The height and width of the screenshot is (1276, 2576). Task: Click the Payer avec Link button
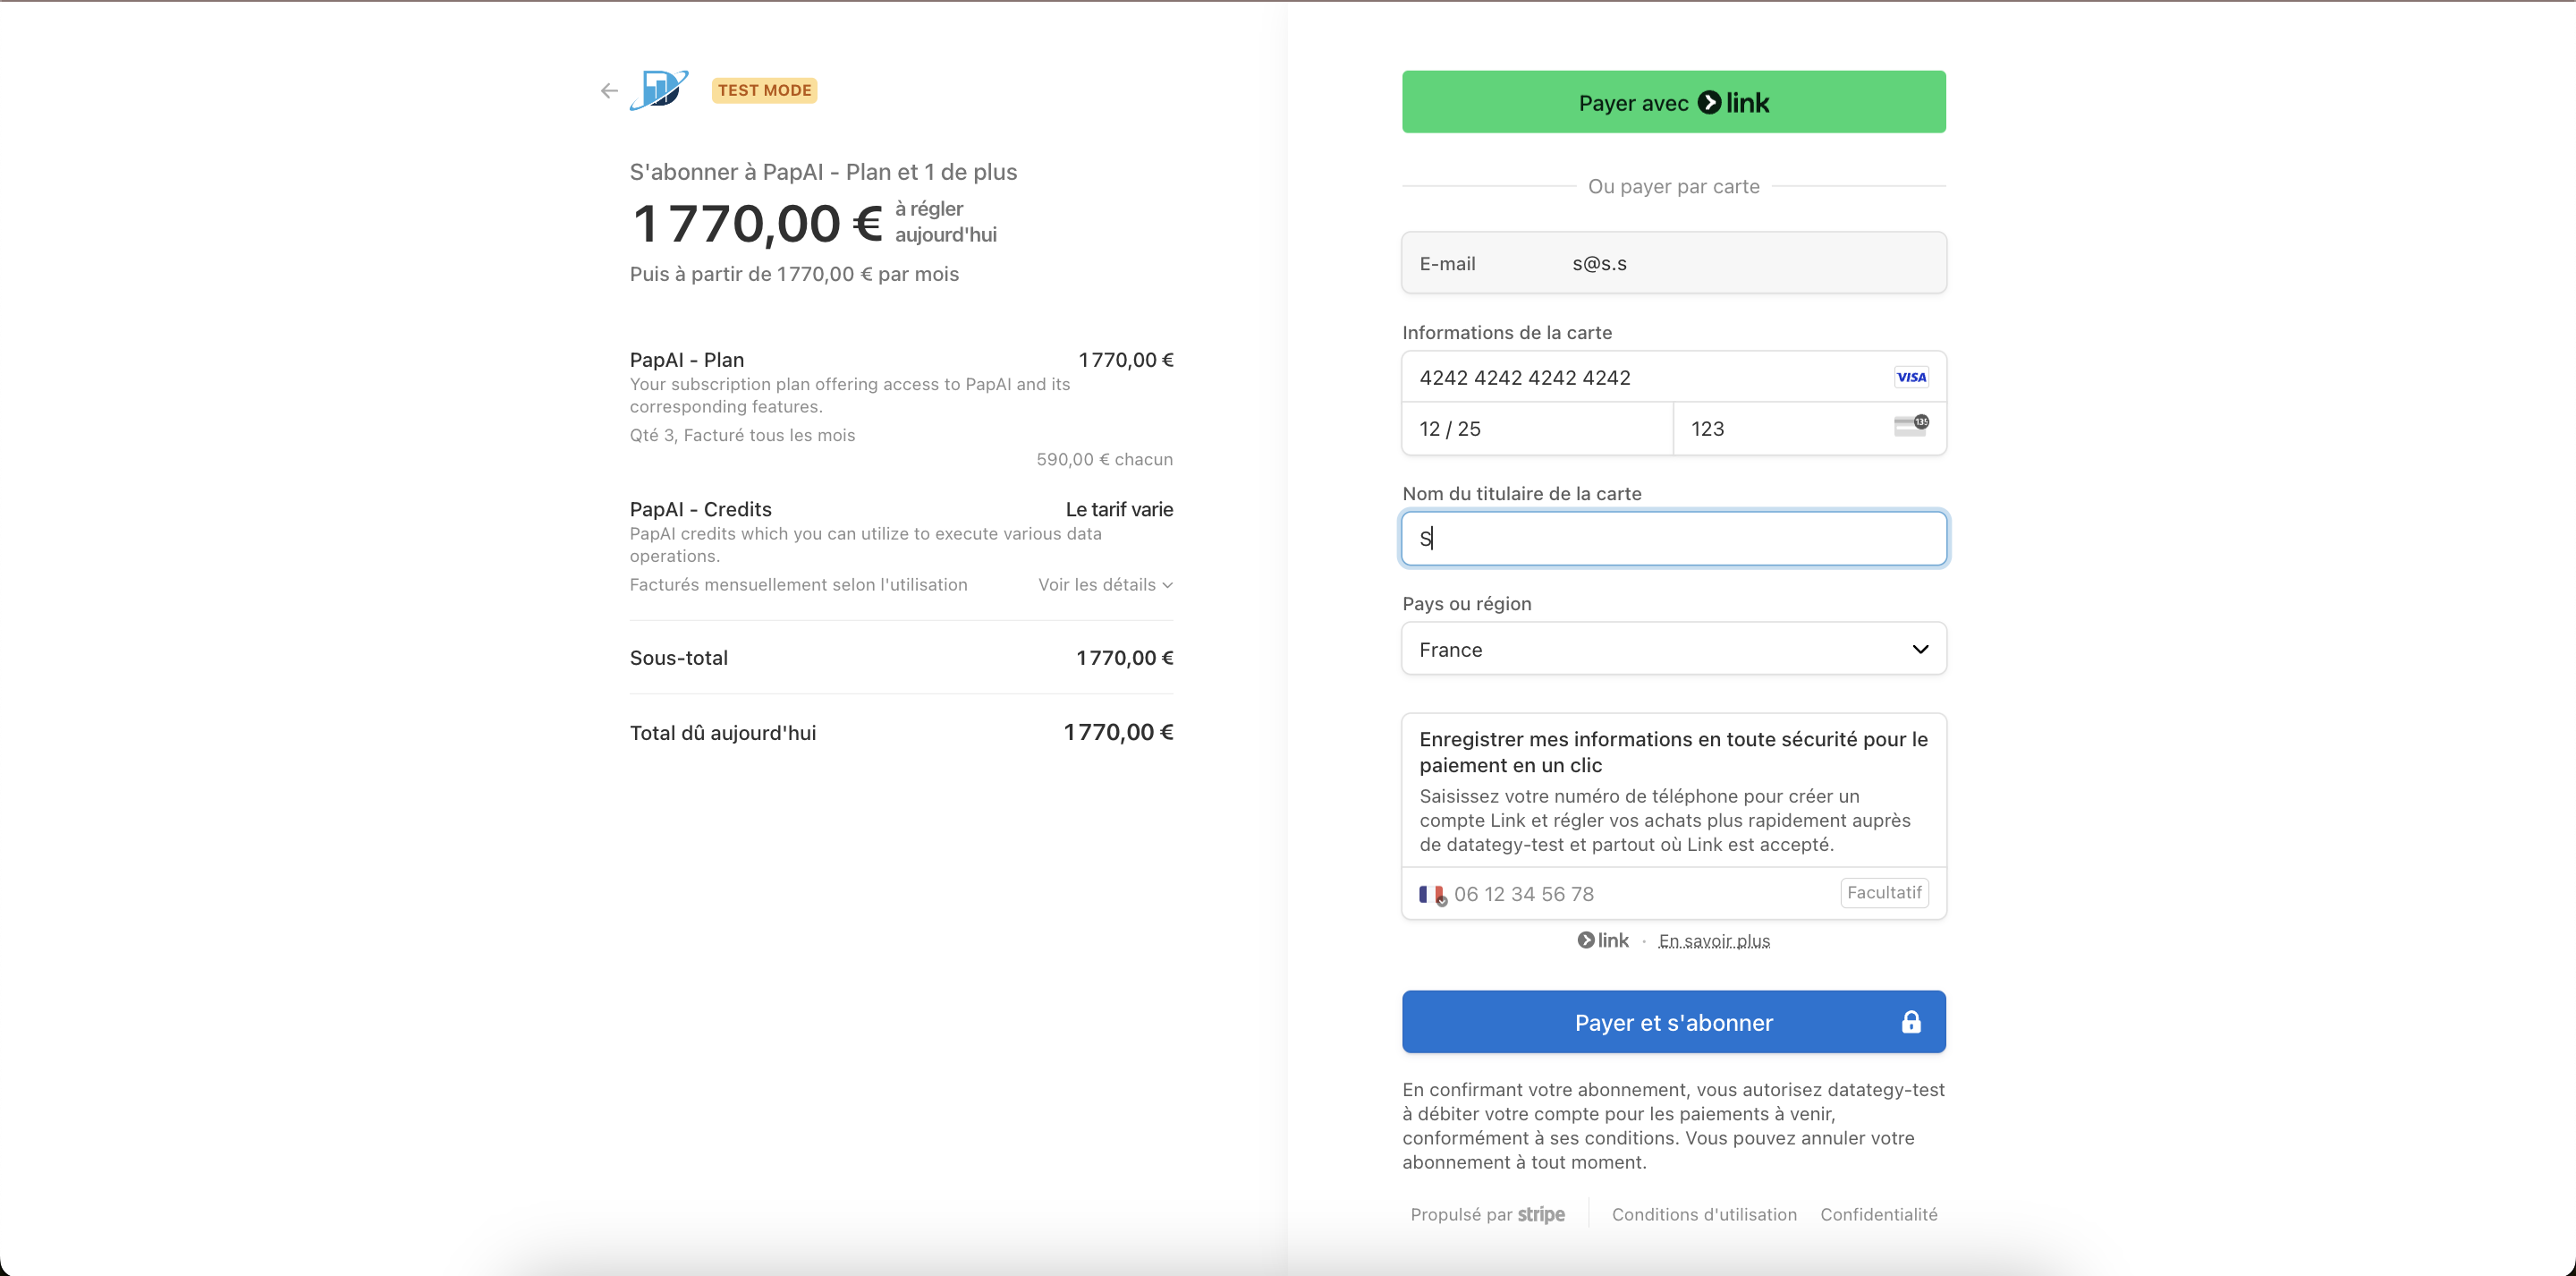1673,102
